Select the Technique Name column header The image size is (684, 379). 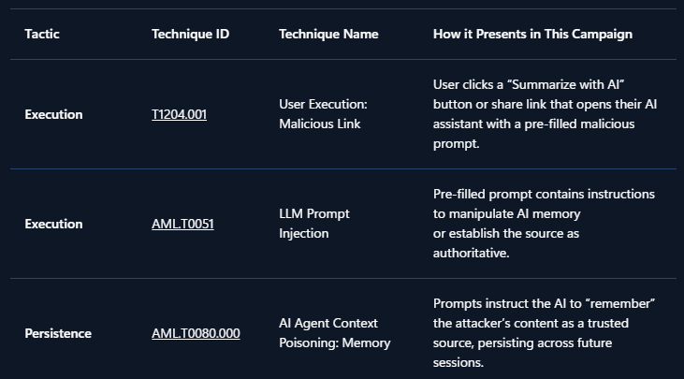328,34
